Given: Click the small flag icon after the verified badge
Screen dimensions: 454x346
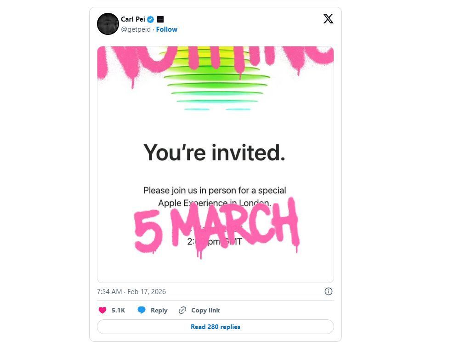Looking at the screenshot, I should (159, 19).
